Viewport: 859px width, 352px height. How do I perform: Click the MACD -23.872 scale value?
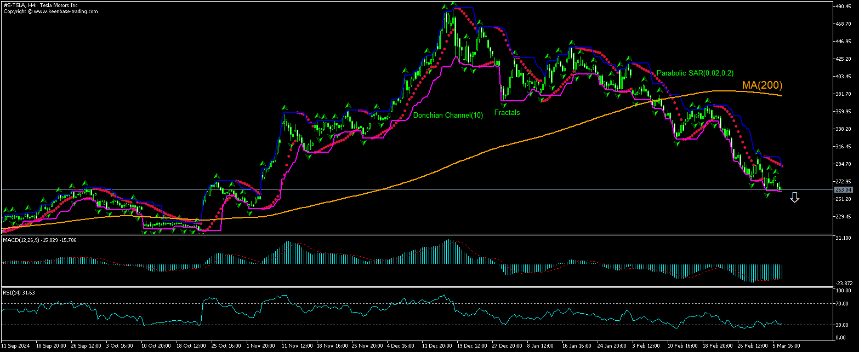click(x=843, y=283)
